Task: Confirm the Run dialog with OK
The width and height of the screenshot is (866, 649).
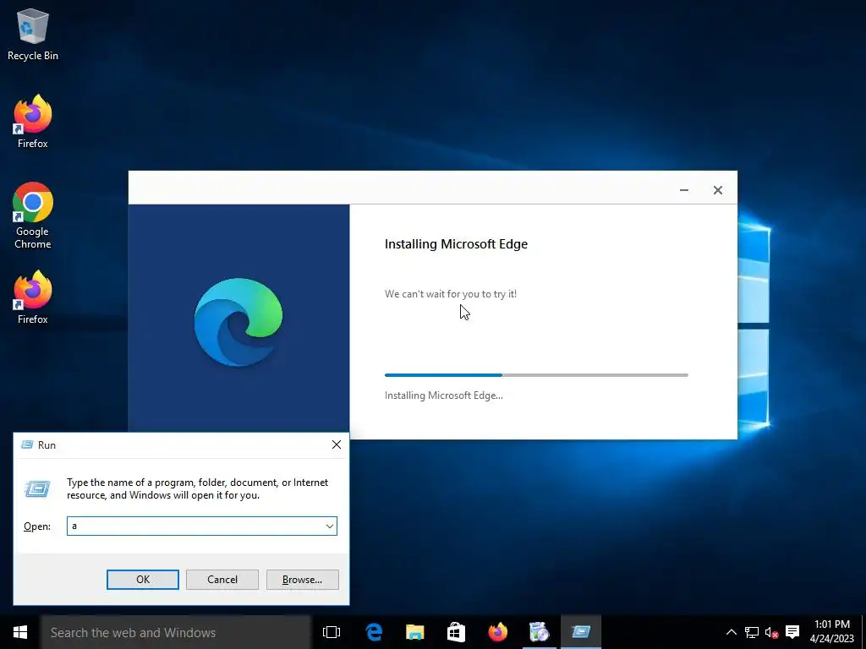Action: [142, 580]
